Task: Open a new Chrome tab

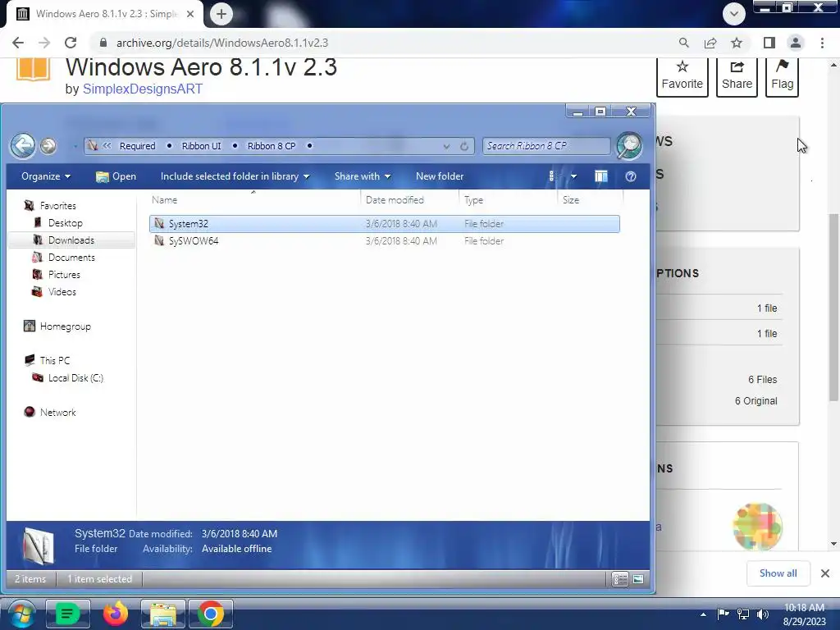Action: [x=221, y=14]
